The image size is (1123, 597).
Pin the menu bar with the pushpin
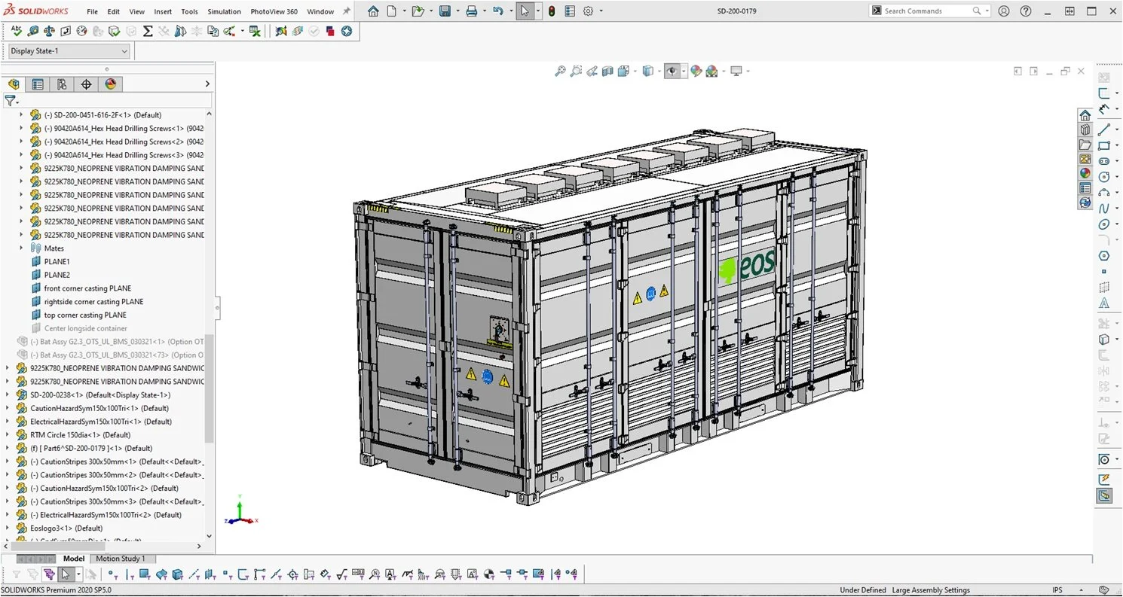point(347,11)
